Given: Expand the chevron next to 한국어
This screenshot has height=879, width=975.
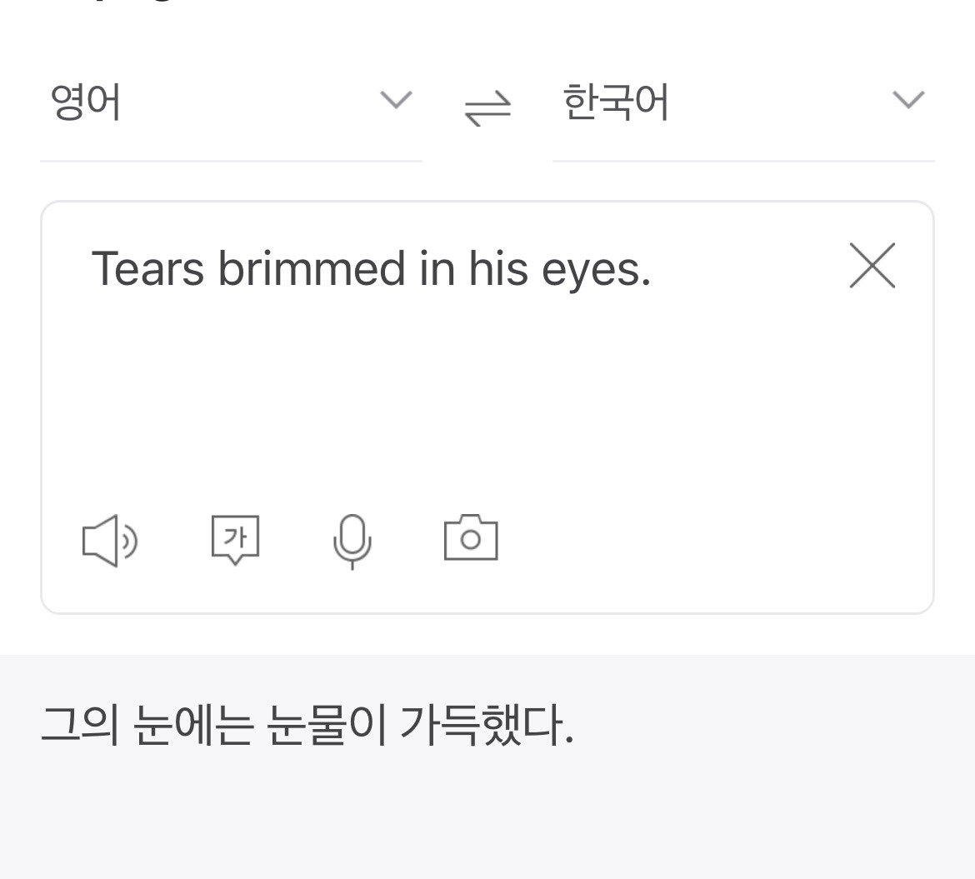Looking at the screenshot, I should pyautogui.click(x=908, y=100).
